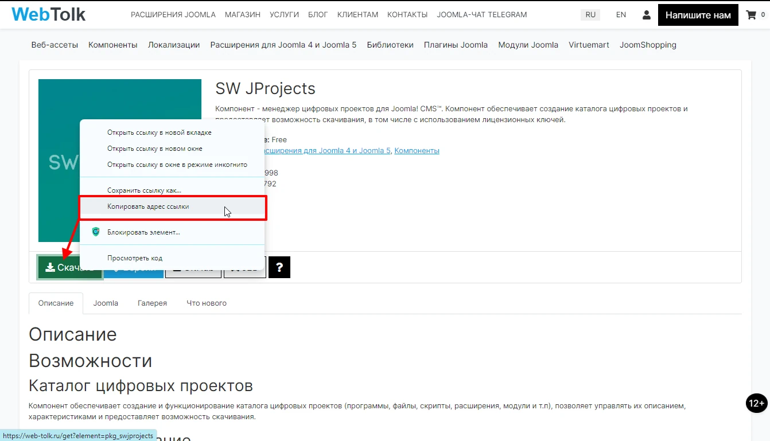Click the WebTolk logo
This screenshot has height=441, width=770.
tap(48, 14)
